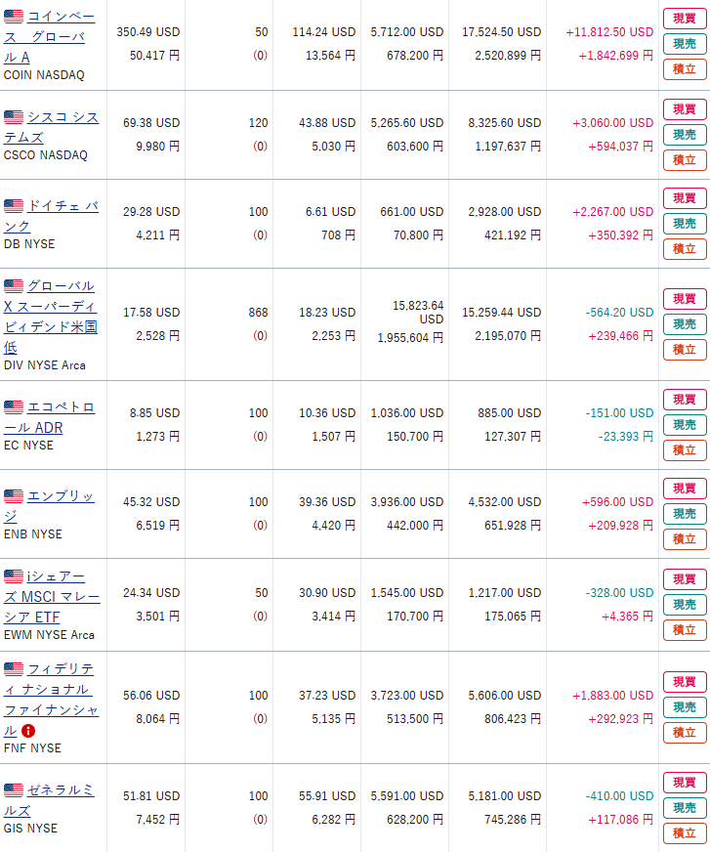The image size is (710, 852).
Task: Click 現売 sell button for CSCO
Action: click(x=685, y=135)
